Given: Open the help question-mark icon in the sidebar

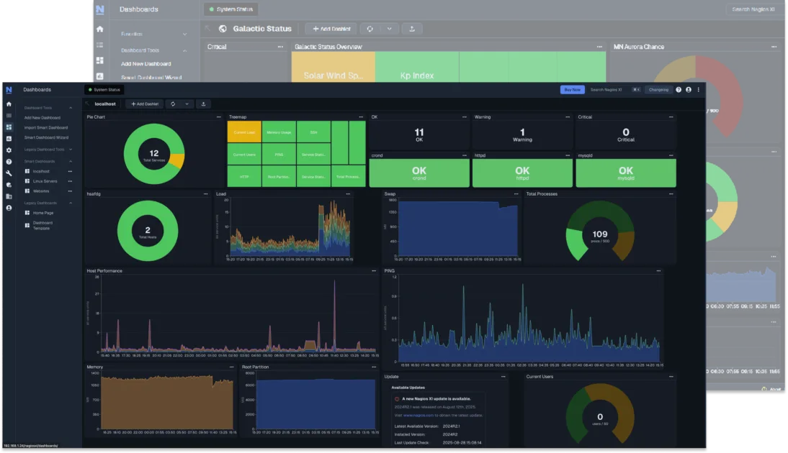Looking at the screenshot, I should pos(9,162).
